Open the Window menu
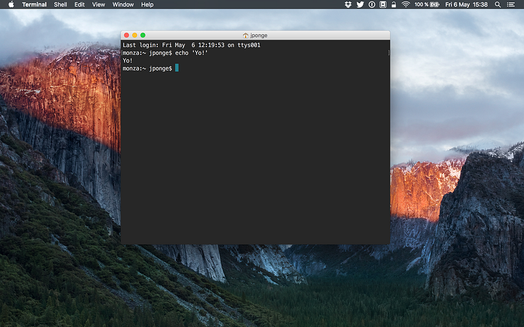524x327 pixels. click(x=122, y=5)
